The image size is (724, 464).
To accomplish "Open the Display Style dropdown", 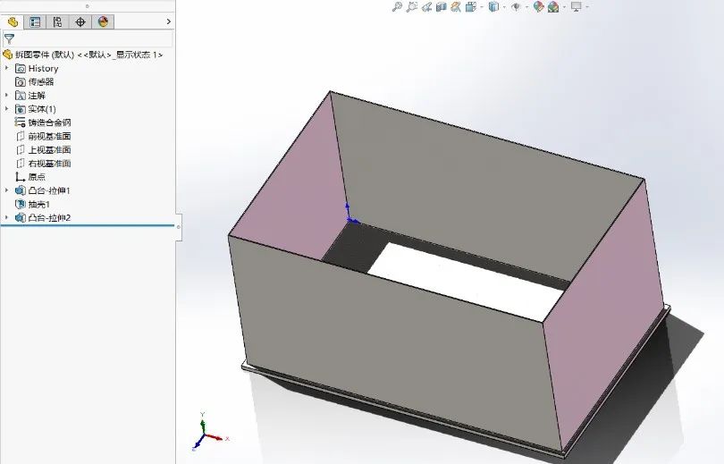I will tap(493, 7).
